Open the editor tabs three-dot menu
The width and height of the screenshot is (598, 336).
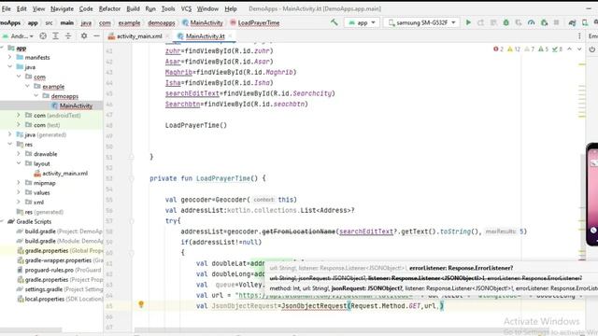tap(579, 35)
